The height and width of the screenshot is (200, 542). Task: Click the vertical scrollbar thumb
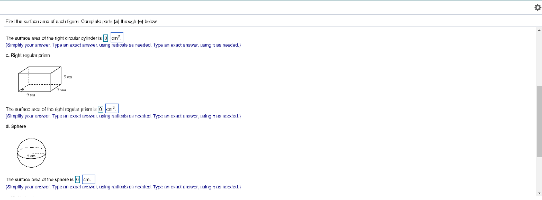pos(539,121)
